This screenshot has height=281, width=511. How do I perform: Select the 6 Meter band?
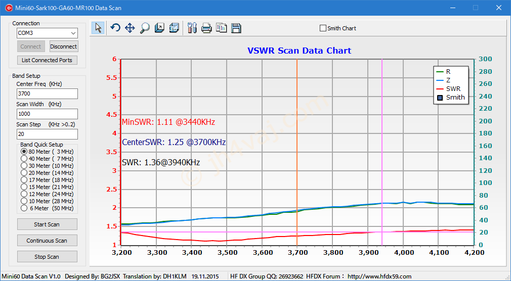(24, 208)
